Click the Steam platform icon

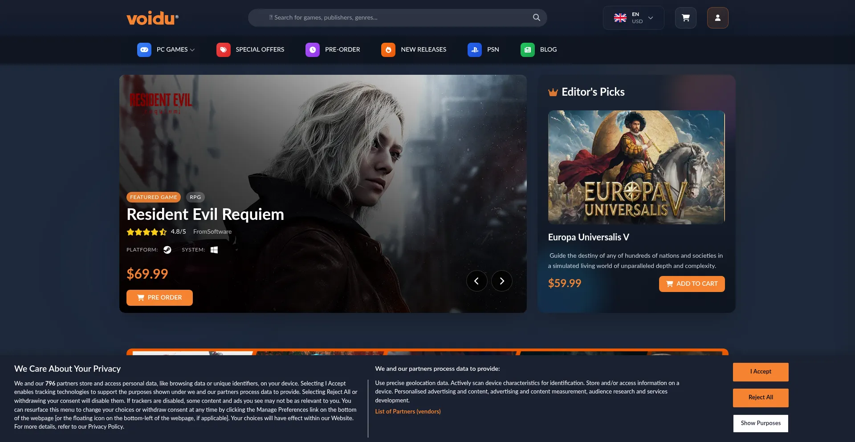tap(167, 250)
